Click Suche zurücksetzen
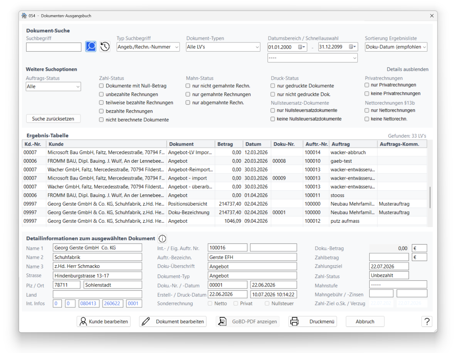Viewport: 458px width, 353px height. 53,119
